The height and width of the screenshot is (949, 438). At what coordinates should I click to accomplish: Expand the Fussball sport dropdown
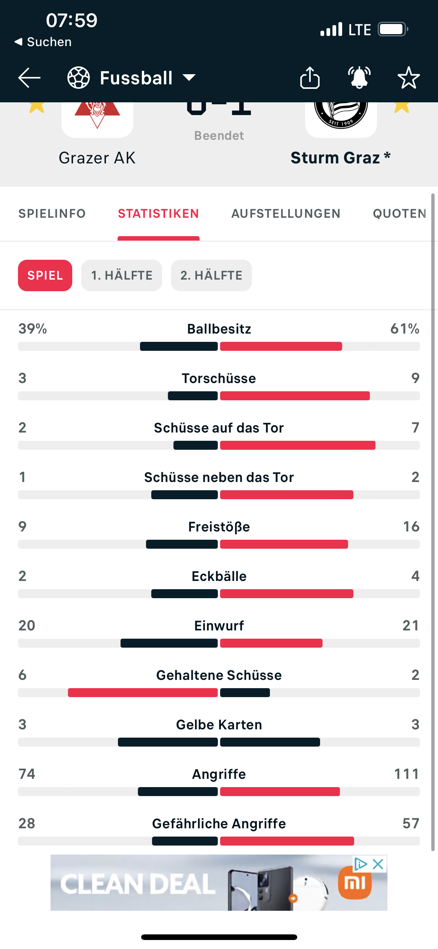189,78
